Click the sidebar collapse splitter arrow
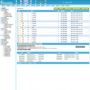 coord(16,53)
